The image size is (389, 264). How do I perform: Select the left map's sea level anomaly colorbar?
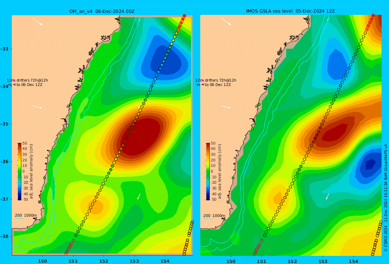click(x=20, y=172)
